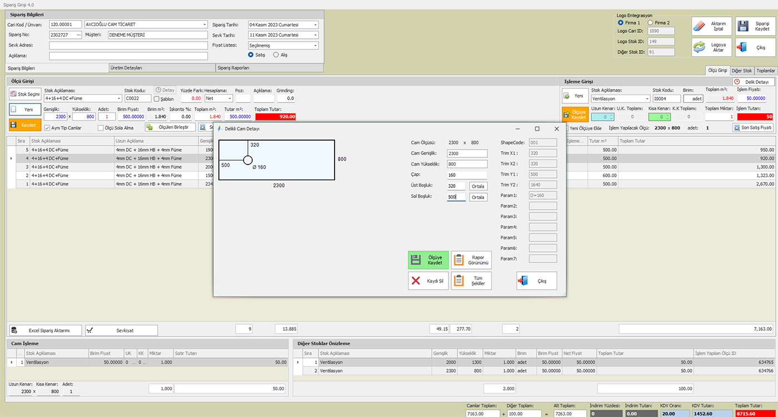
Task: Enable Ölçü Sola Alma checkbox
Action: [x=101, y=128]
